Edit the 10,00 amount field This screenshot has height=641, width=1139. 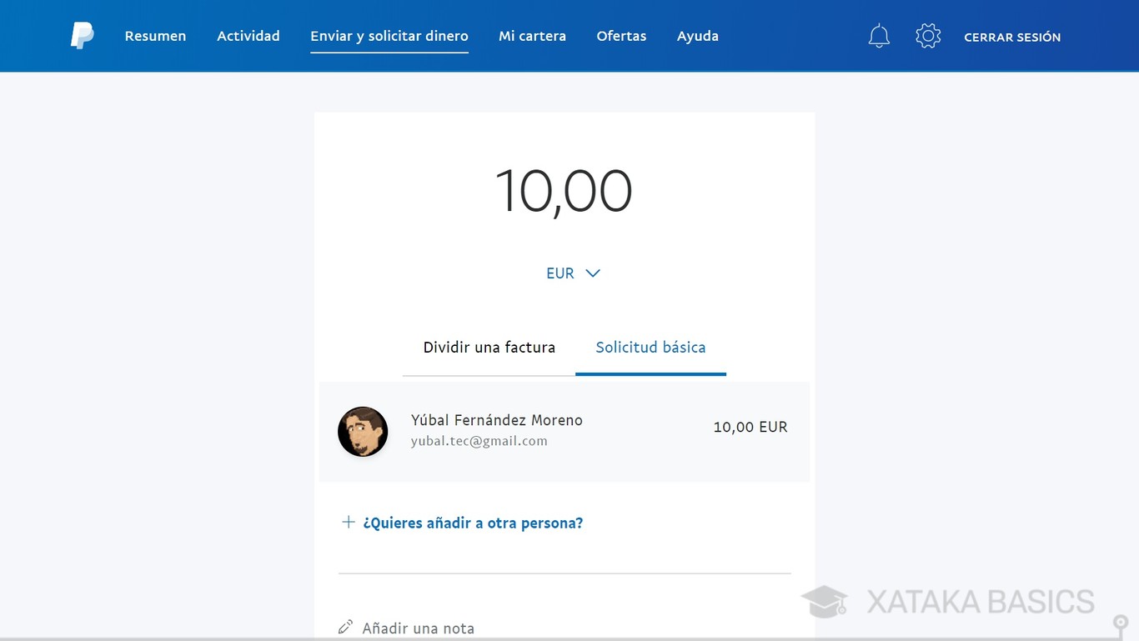point(564,190)
